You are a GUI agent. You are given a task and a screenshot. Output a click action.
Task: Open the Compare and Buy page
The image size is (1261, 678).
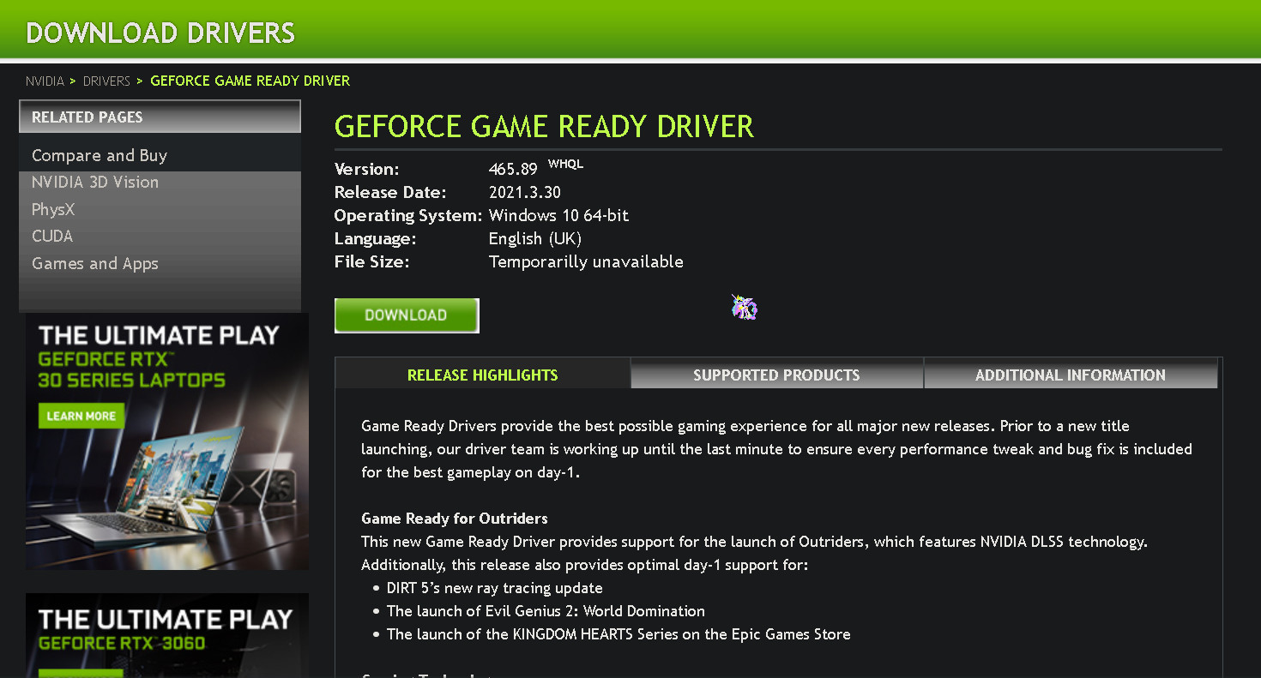click(x=100, y=155)
